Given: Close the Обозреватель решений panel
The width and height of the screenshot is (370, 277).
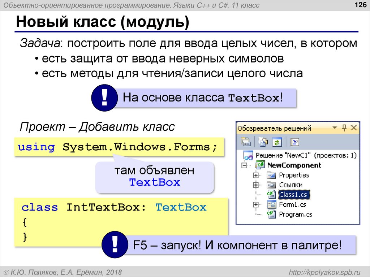Looking at the screenshot, I should pyautogui.click(x=353, y=128).
